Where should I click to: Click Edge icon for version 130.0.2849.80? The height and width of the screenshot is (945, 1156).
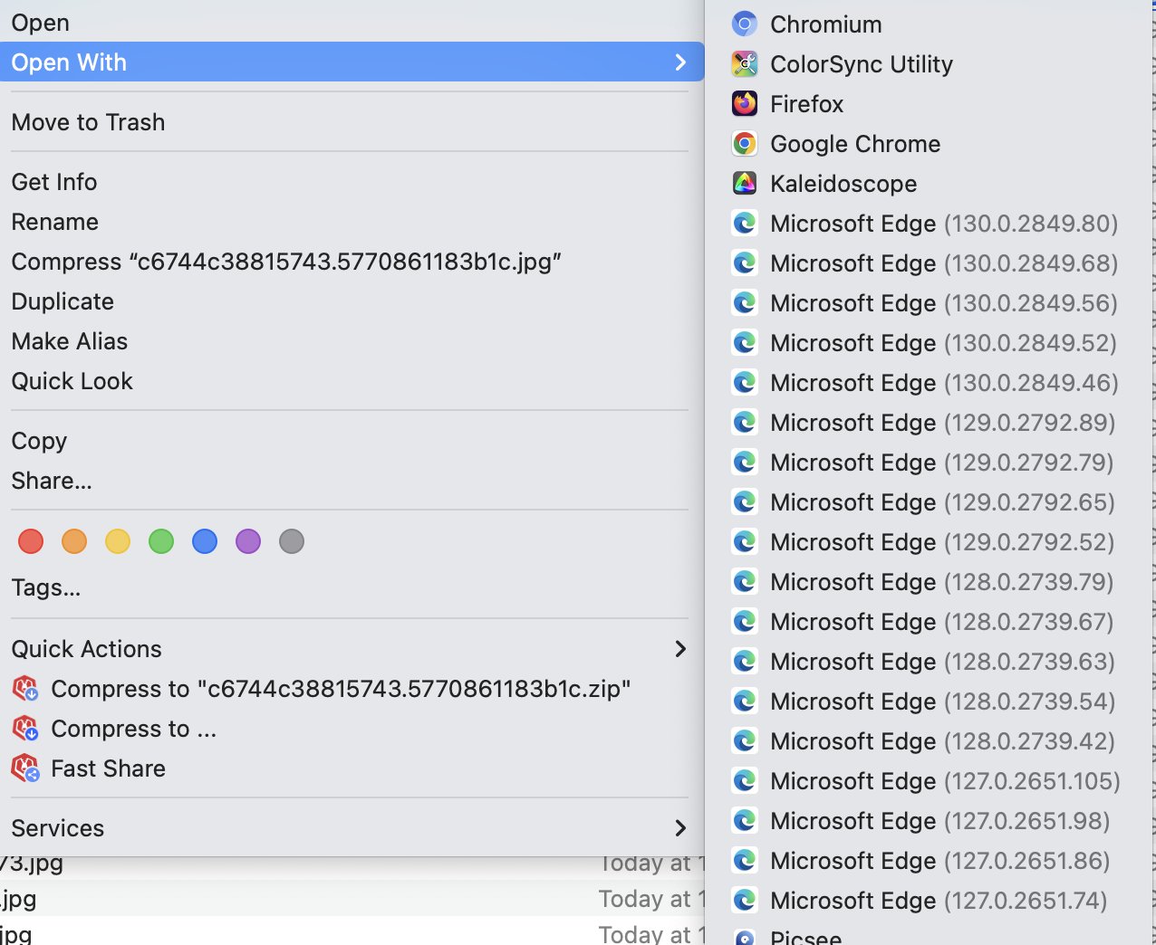click(x=745, y=224)
